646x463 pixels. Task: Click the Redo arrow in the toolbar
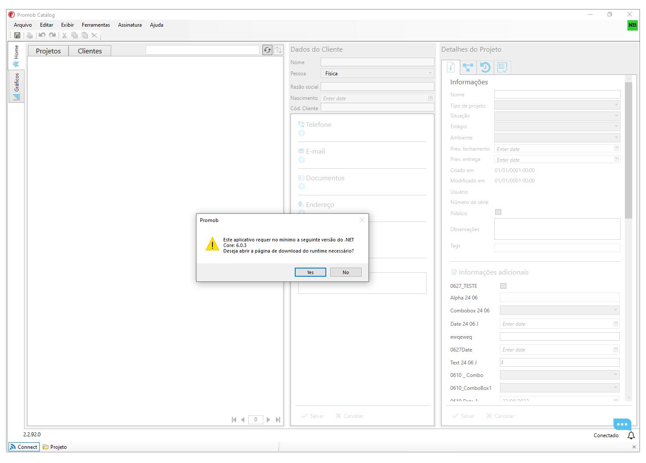(x=52, y=35)
